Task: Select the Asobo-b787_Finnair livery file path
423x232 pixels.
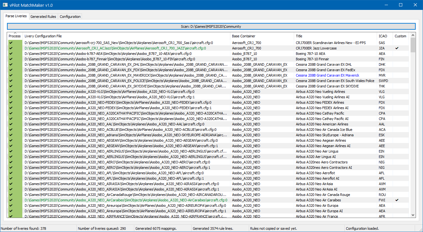Action: [x=110, y=59]
